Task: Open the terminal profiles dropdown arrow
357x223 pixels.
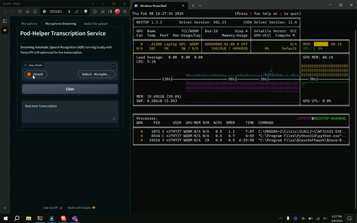Action: [200, 6]
